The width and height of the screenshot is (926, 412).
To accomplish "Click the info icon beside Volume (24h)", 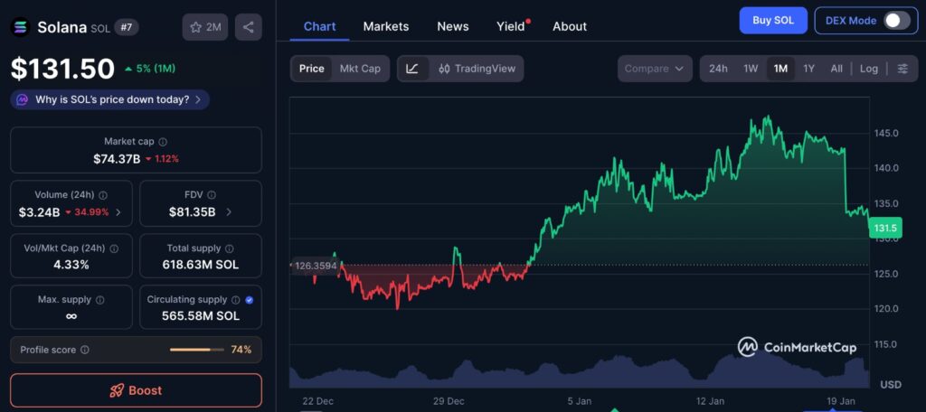I will 103,195.
